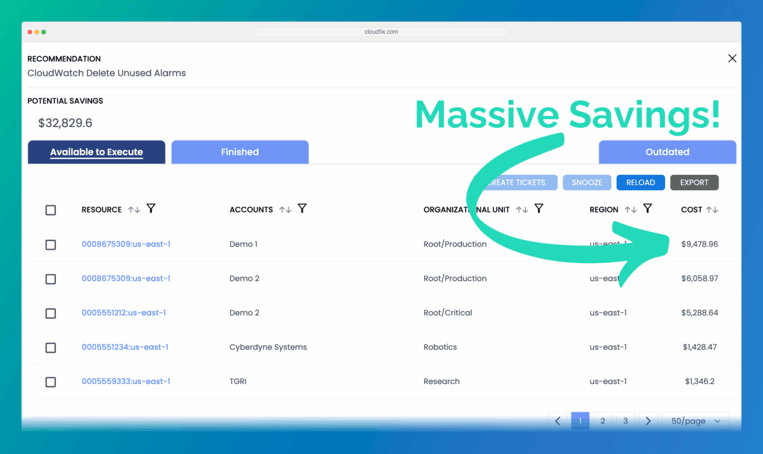Screen dimensions: 763x454
Task: Check the Demo 1 row checkbox
Action: pos(51,245)
